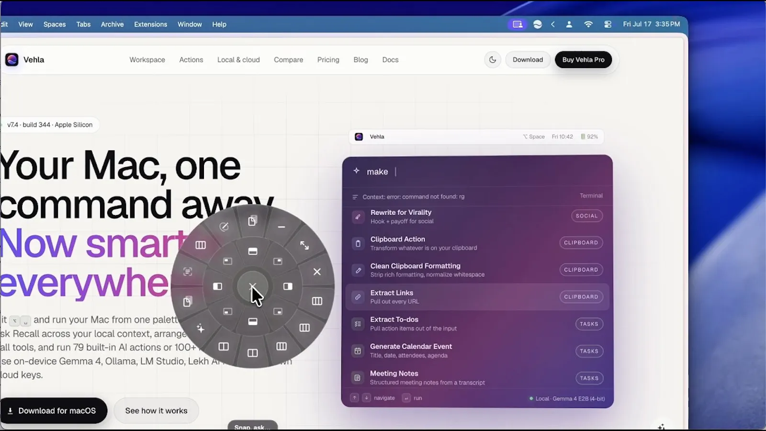Click the 92% battery indicator in Vehla bar
Screen dimensions: 766x431
point(589,136)
